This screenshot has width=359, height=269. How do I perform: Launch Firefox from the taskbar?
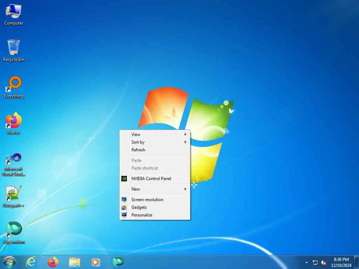53,262
